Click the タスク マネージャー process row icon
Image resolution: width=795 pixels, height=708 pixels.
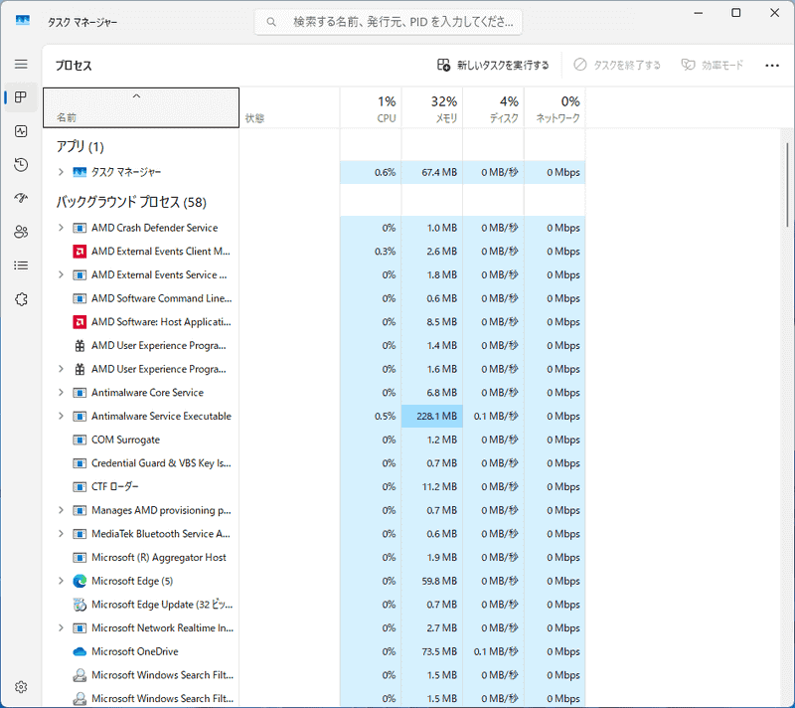click(x=79, y=172)
